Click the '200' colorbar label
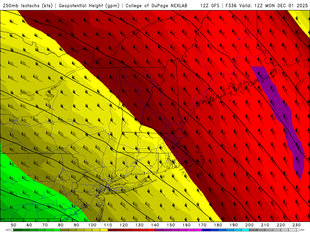The image size is (310, 232). 250,225
